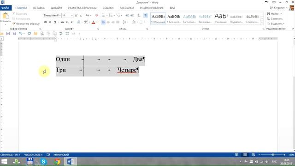Open the ФАЙЛ (File) tab
295x166 pixels.
click(6, 8)
